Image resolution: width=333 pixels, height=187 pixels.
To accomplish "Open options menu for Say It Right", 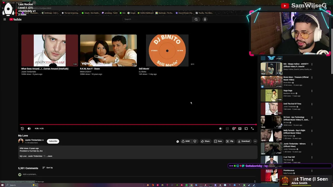I will (312, 131).
